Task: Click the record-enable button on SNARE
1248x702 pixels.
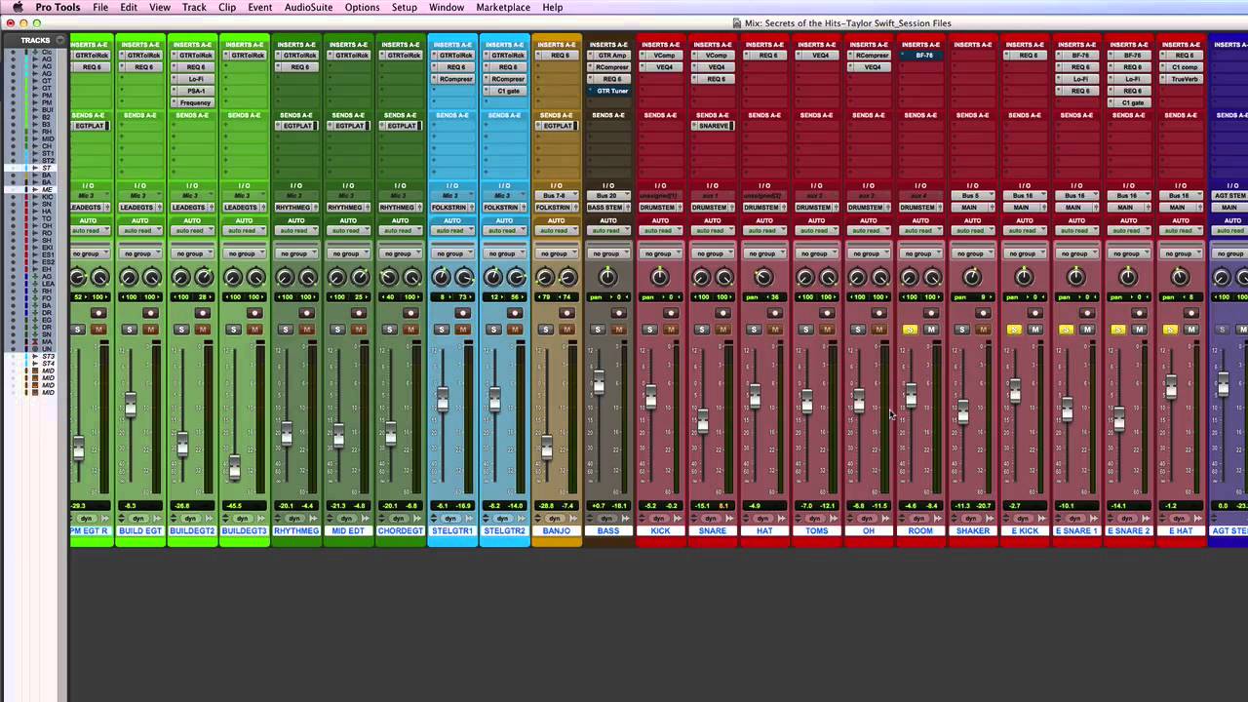Action: click(723, 313)
